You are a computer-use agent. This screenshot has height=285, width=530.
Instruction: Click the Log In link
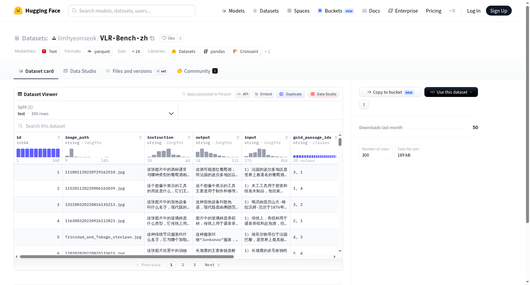click(x=473, y=11)
